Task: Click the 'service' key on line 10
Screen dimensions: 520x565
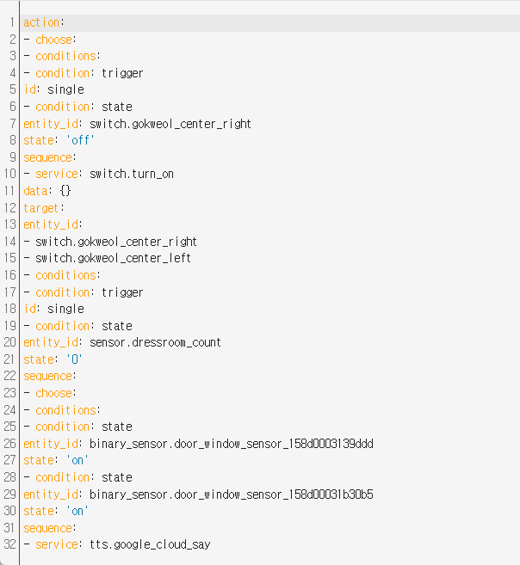Action: [57, 174]
